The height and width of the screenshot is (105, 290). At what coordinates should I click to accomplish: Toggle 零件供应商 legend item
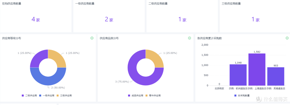[153, 95]
